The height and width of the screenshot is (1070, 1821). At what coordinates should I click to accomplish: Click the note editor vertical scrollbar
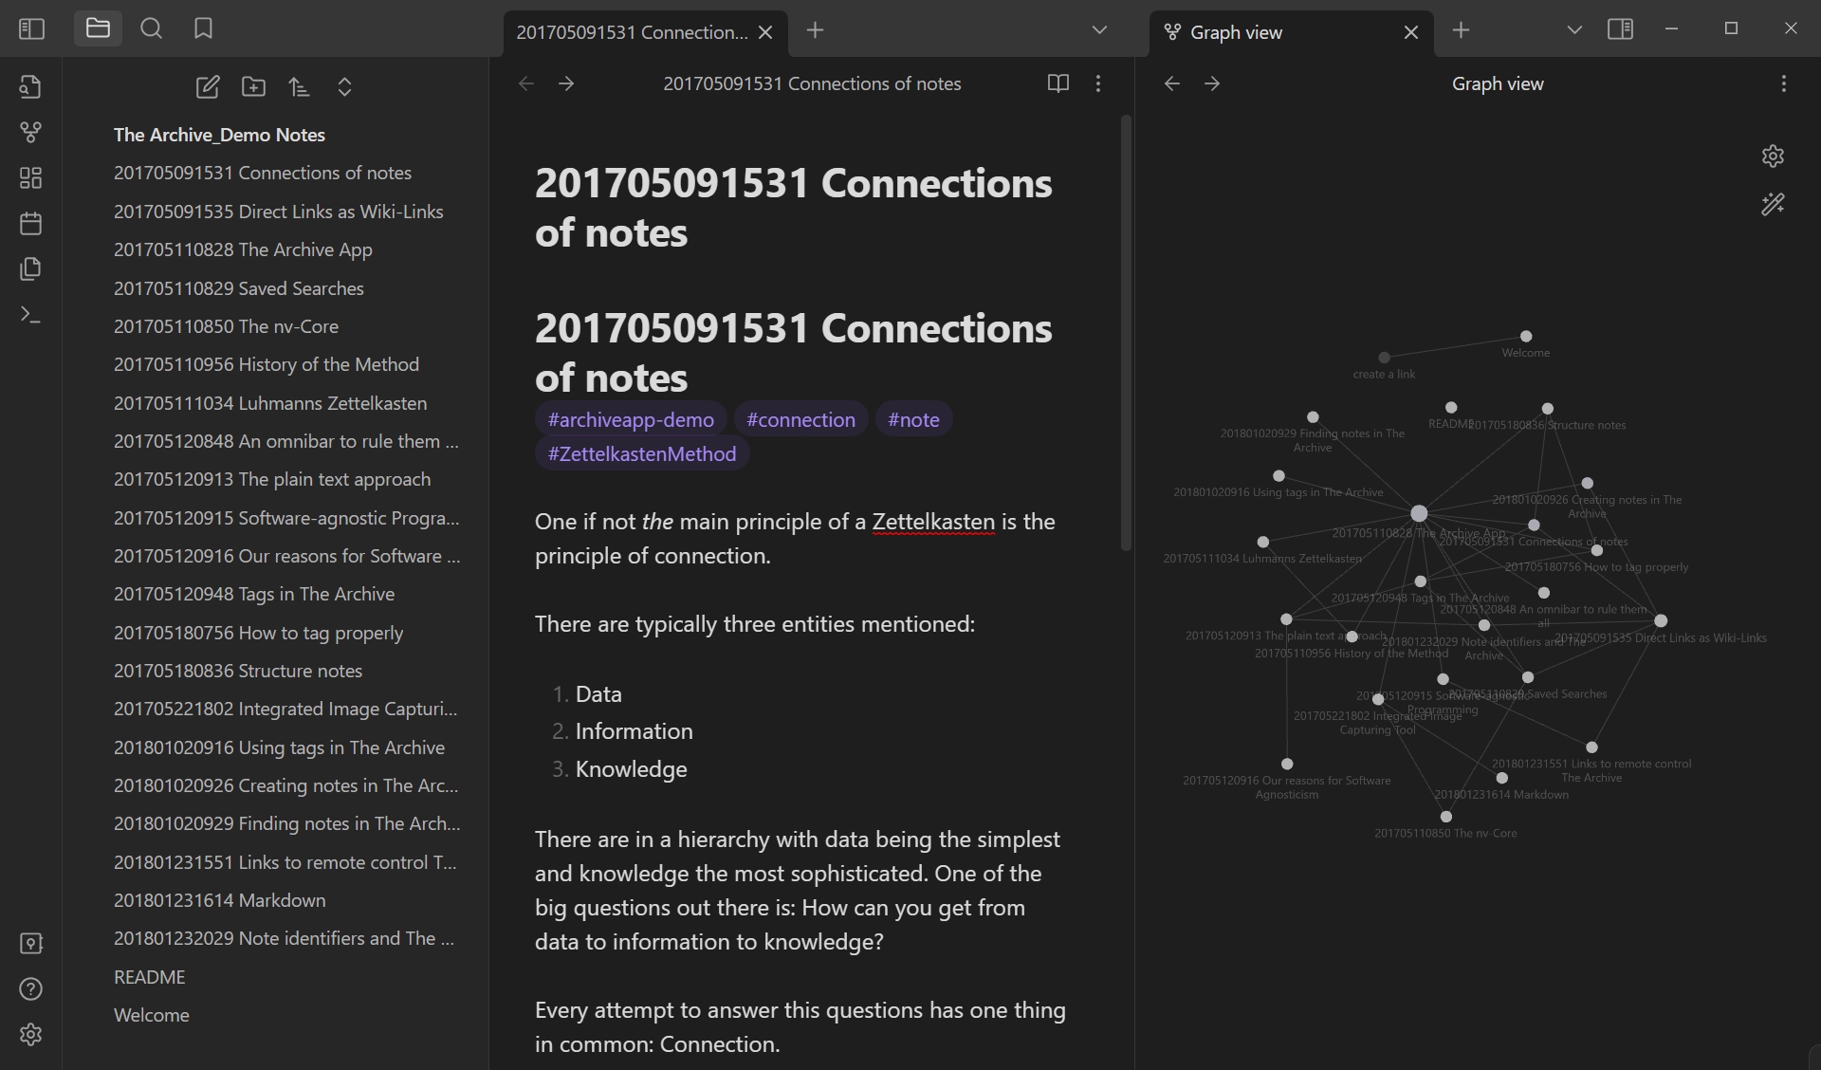point(1126,332)
